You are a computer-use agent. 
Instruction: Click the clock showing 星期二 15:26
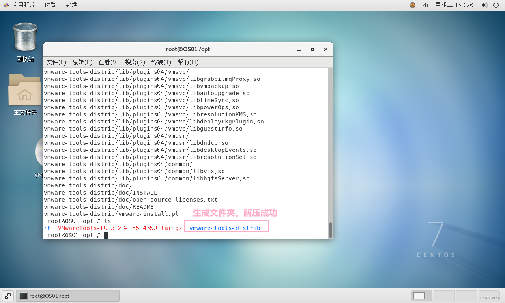[454, 5]
